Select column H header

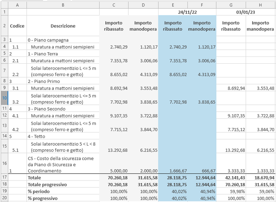click(260, 5)
